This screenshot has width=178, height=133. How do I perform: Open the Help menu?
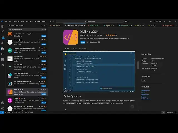tap(44, 21)
